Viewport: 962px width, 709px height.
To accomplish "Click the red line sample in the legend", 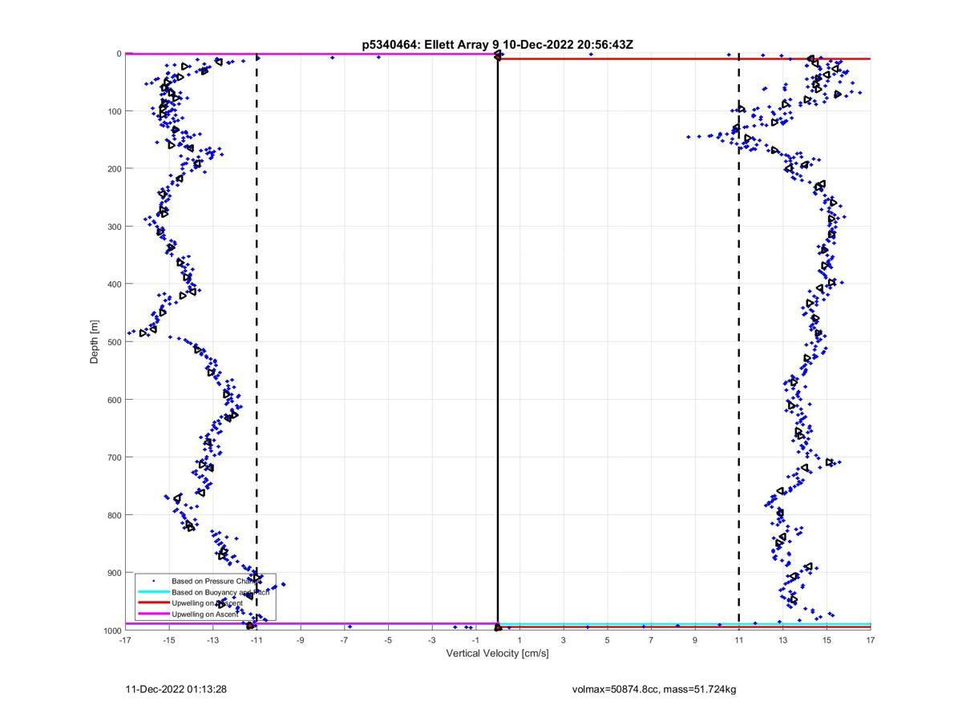I will tap(153, 602).
